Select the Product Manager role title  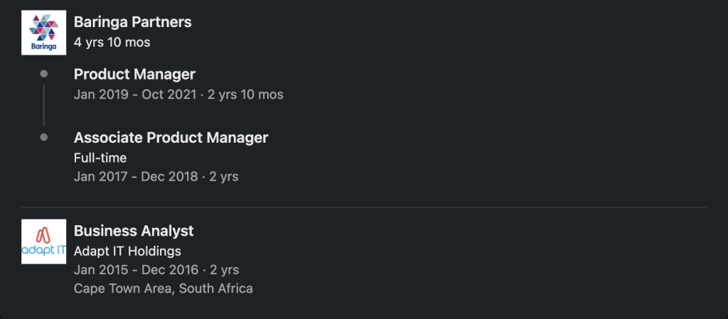(134, 74)
